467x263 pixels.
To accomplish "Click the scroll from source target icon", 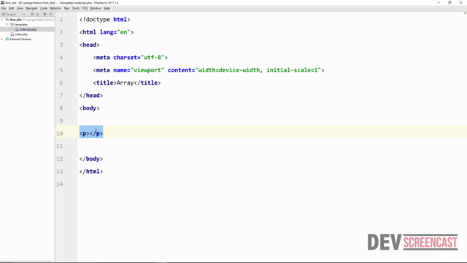I will click(x=32, y=14).
